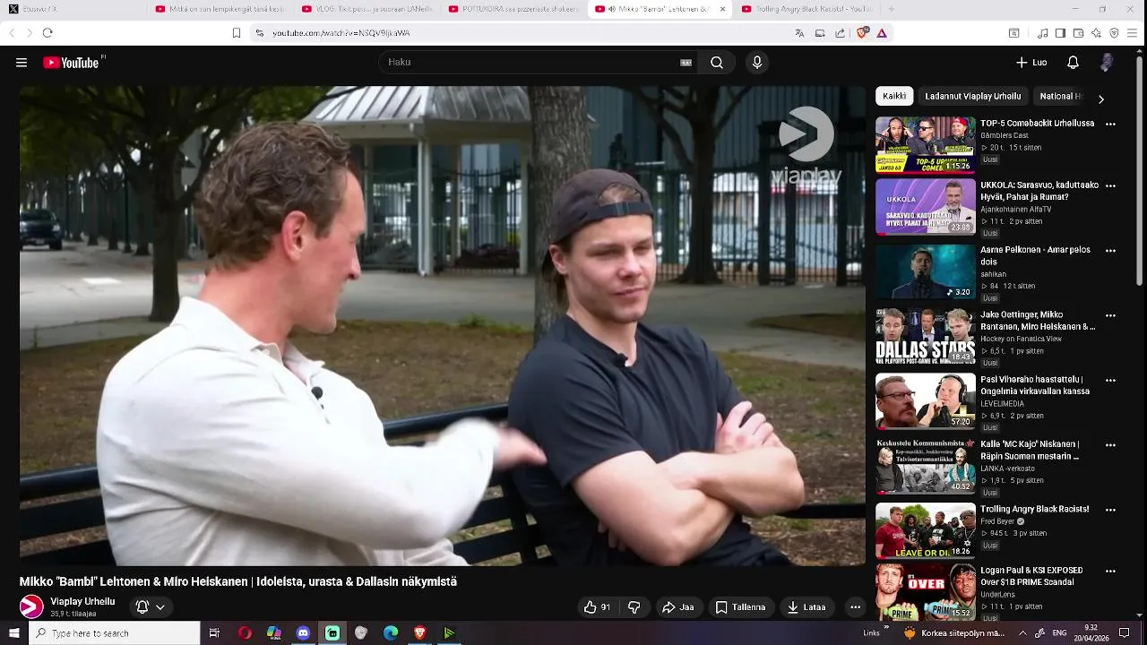Open UKKOLA Sarasvuo video title
Image resolution: width=1147 pixels, height=645 pixels.
1039,191
